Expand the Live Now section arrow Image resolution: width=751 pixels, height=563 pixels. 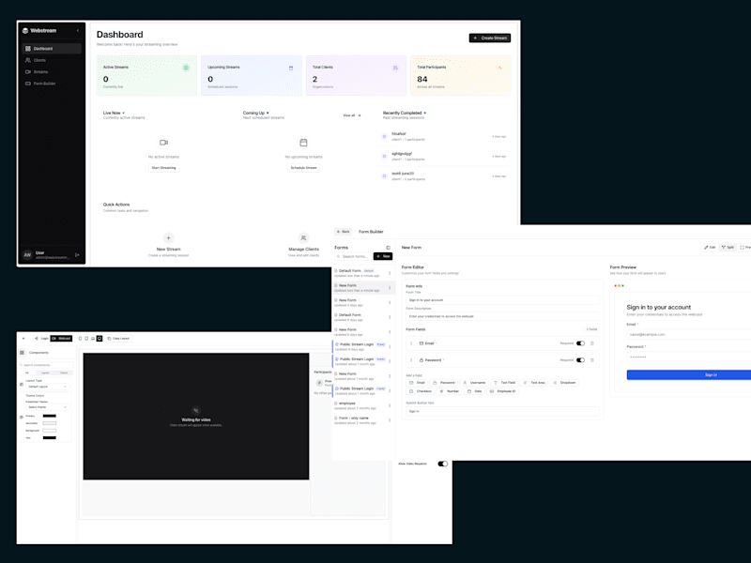(x=124, y=113)
